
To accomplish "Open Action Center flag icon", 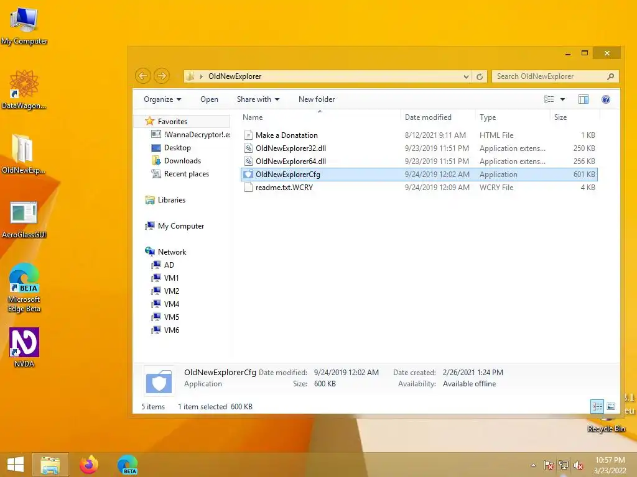I will coord(549,465).
